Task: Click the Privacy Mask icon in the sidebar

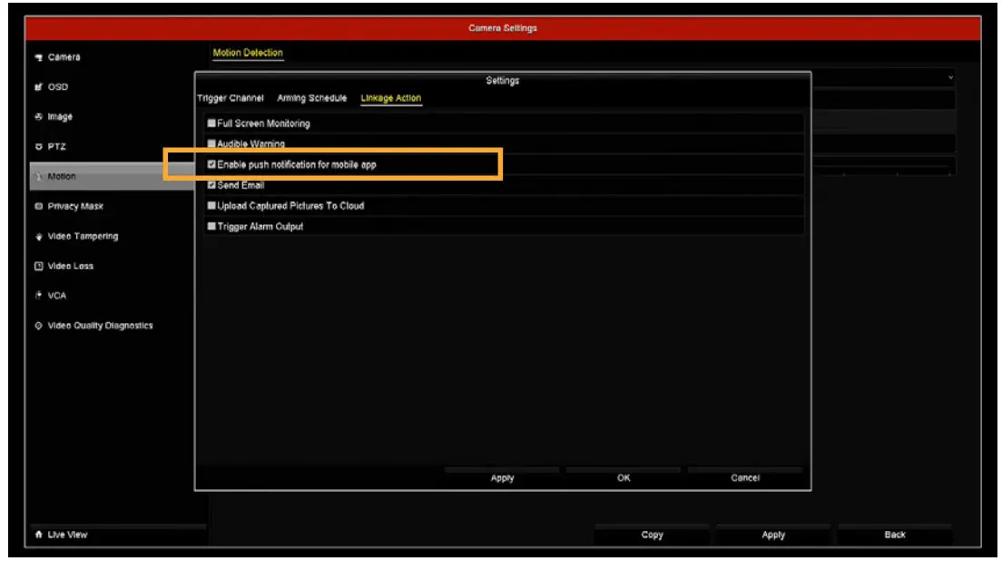Action: click(38, 206)
